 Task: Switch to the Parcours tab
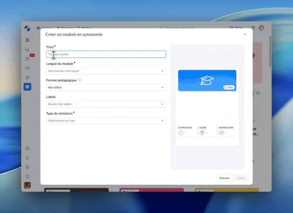64,28
